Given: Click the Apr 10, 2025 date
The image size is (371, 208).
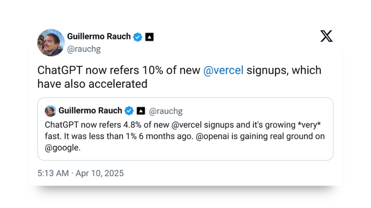Looking at the screenshot, I should coord(100,173).
